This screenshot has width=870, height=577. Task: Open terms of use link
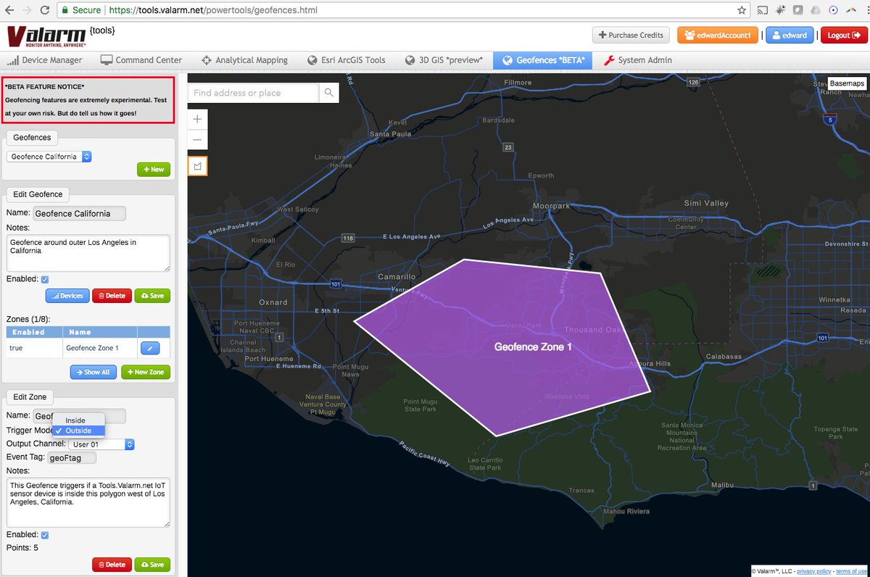click(x=852, y=571)
